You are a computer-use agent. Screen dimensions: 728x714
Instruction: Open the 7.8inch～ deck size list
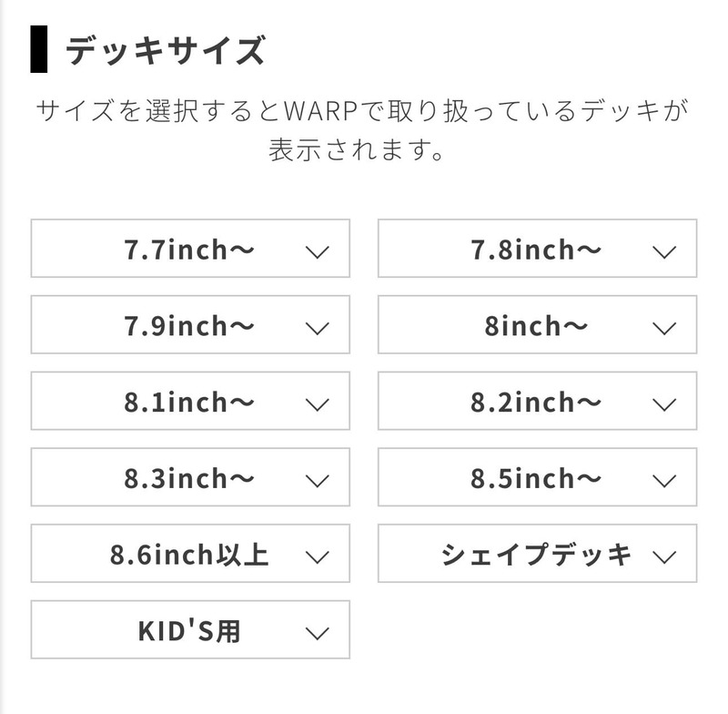(537, 249)
